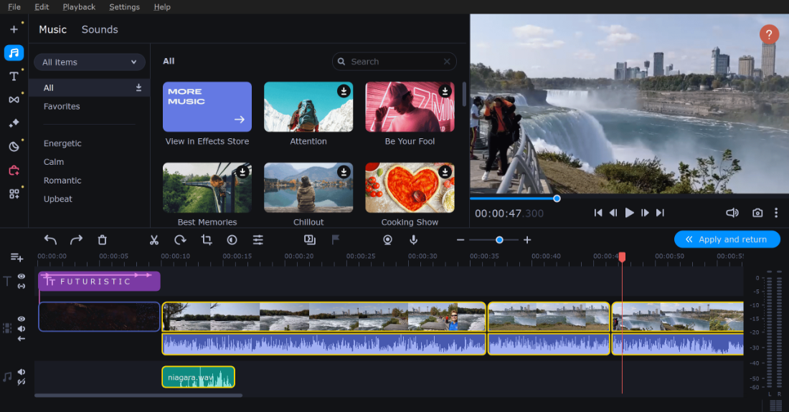Open the Edit menu
The height and width of the screenshot is (412, 789).
click(42, 7)
